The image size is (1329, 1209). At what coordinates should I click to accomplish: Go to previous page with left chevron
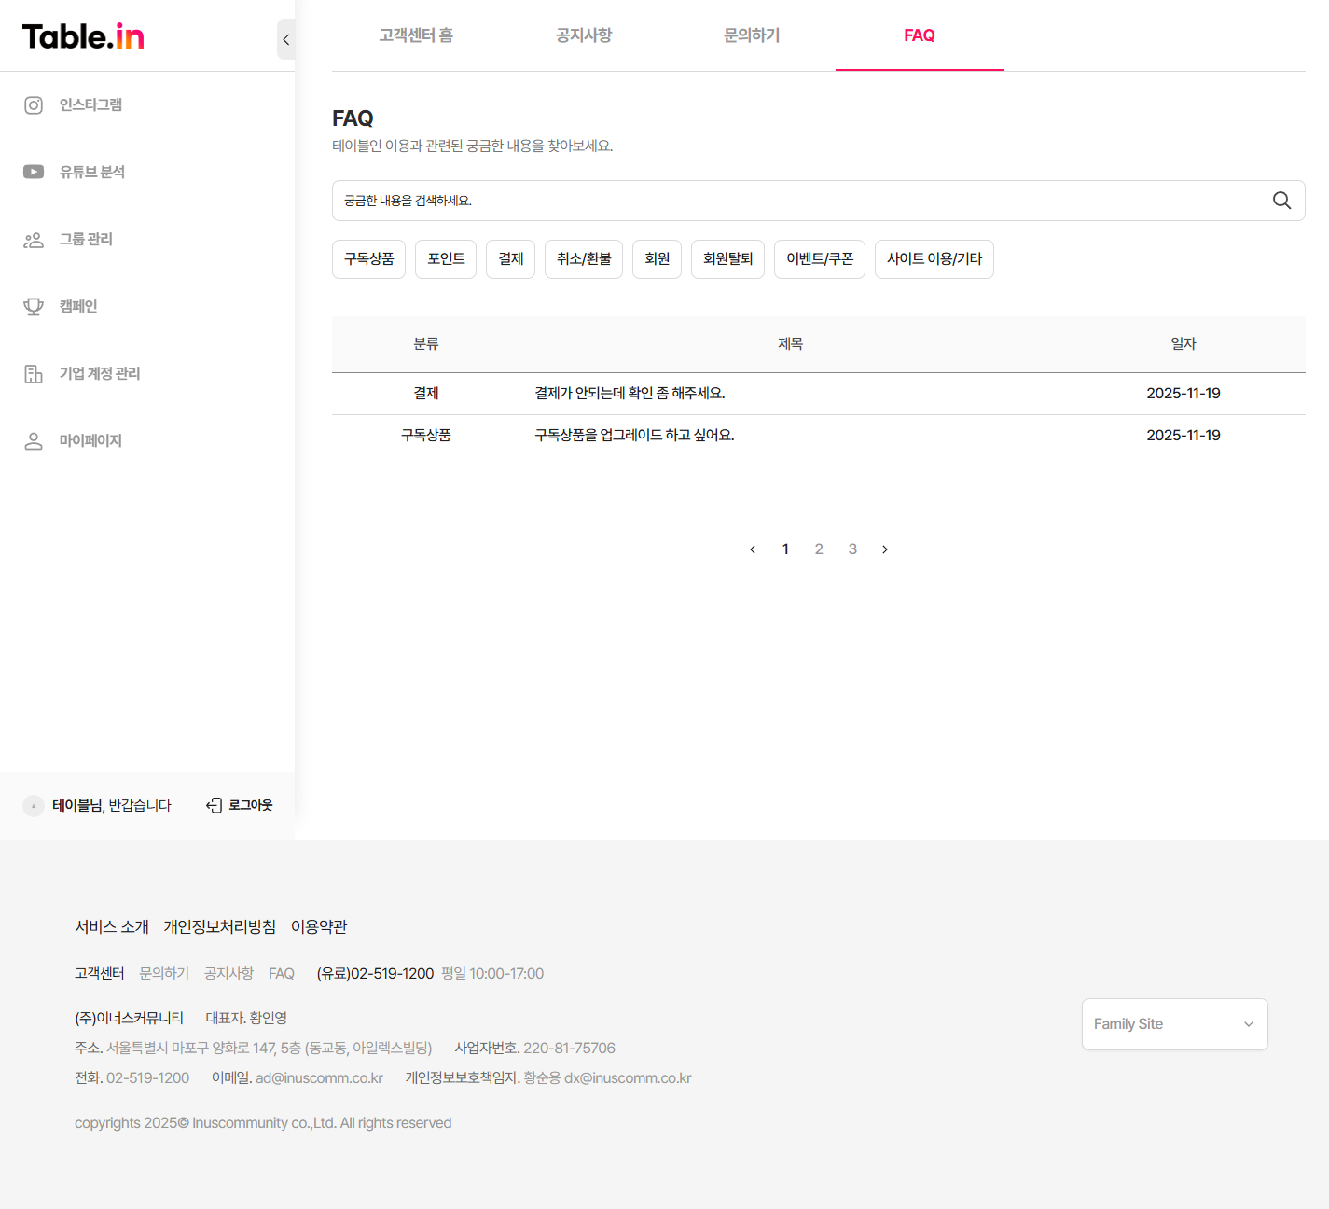[753, 549]
